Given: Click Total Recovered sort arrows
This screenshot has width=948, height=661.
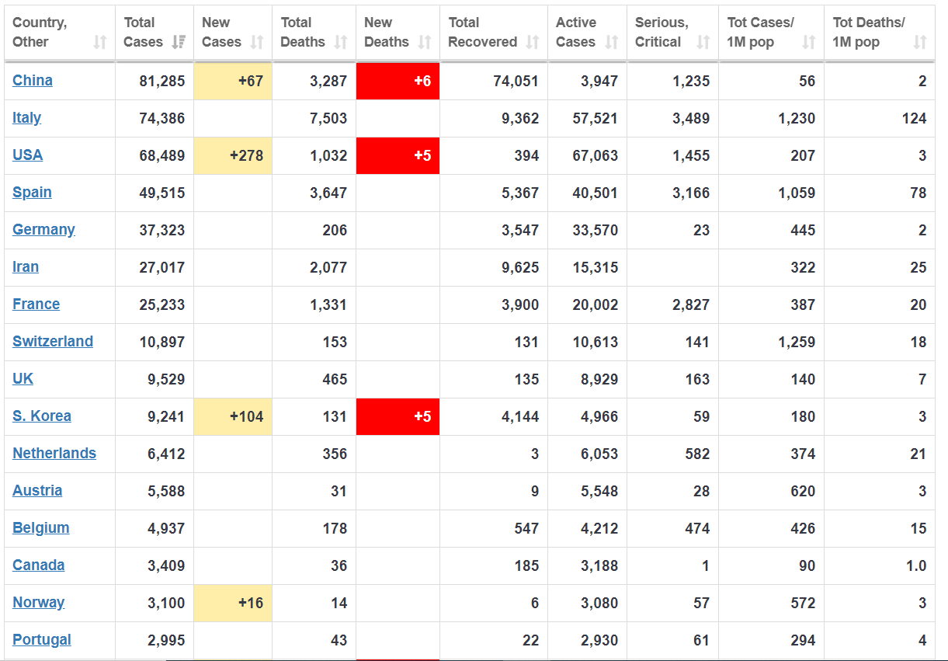Looking at the screenshot, I should click(x=533, y=42).
